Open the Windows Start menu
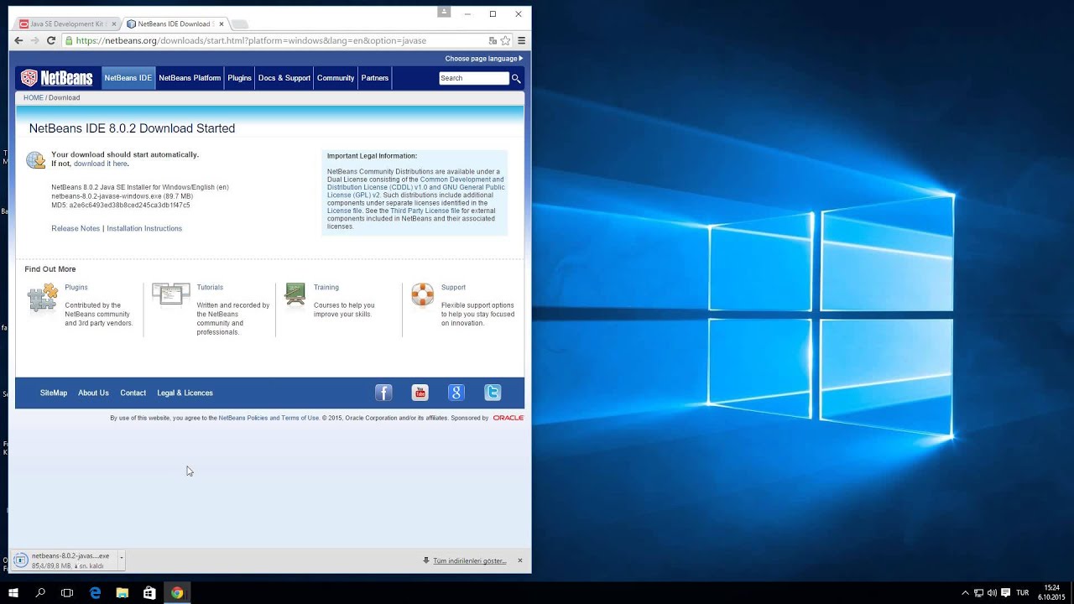 point(13,592)
